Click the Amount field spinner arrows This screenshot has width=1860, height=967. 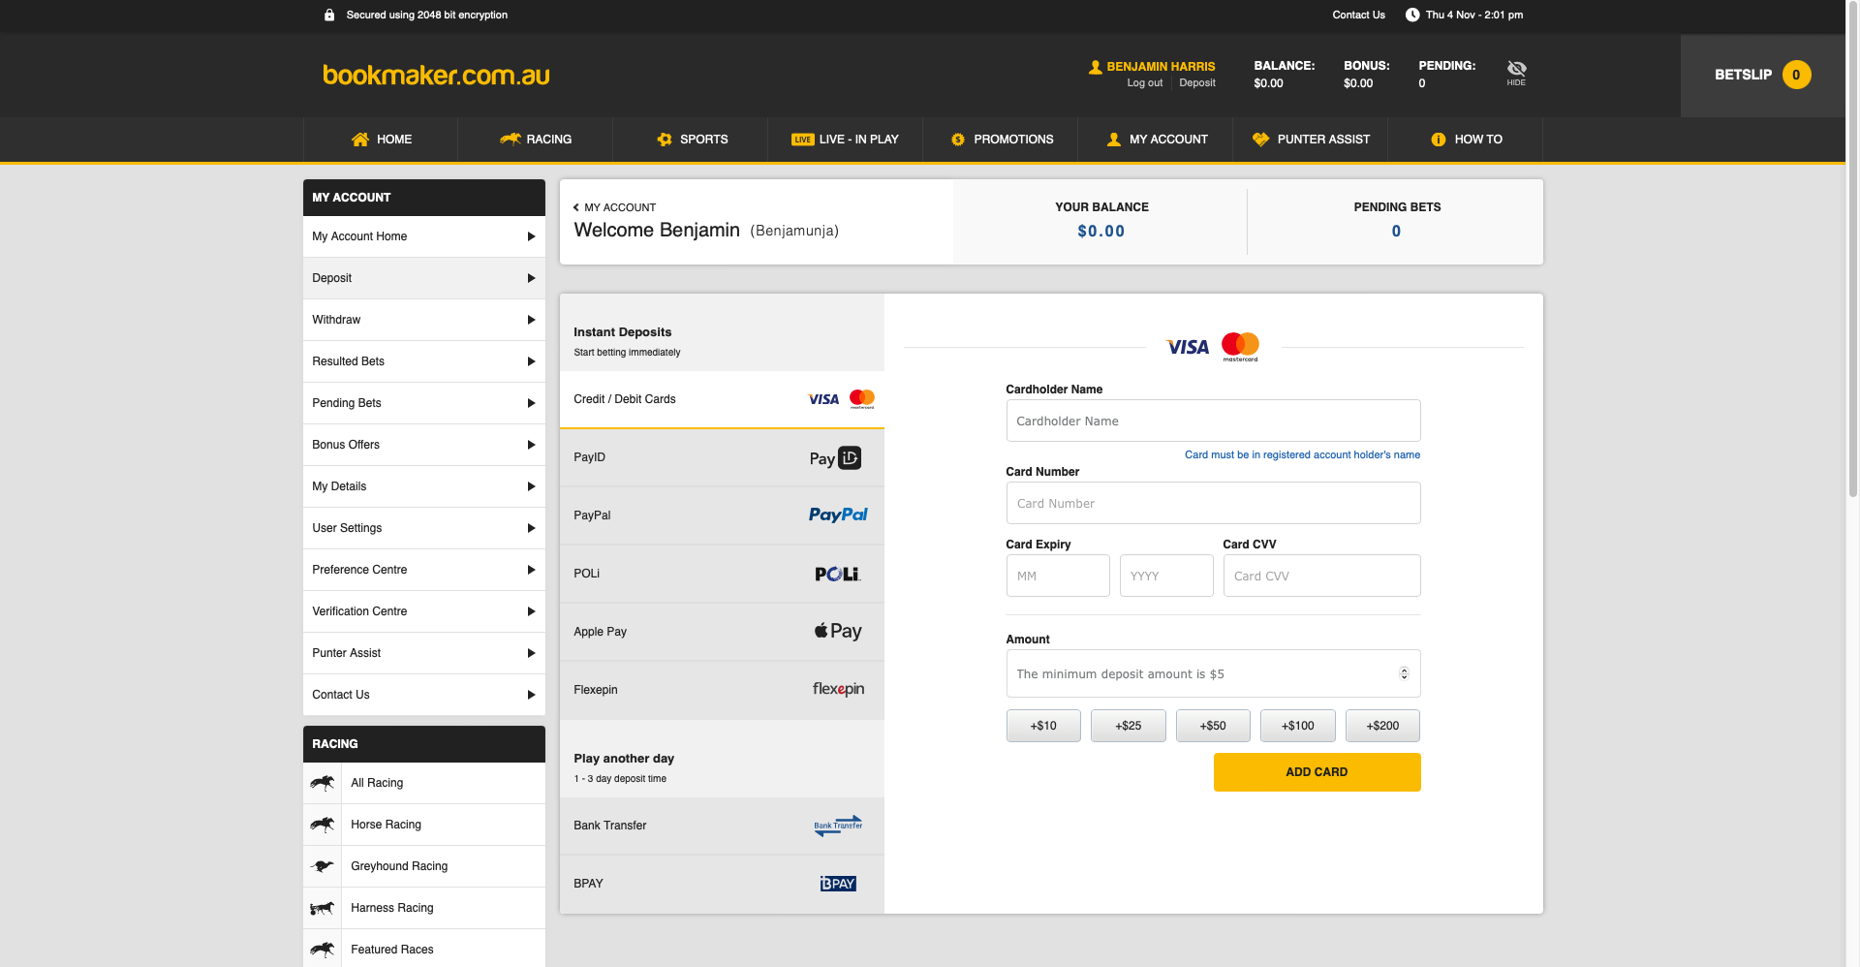[x=1404, y=673]
